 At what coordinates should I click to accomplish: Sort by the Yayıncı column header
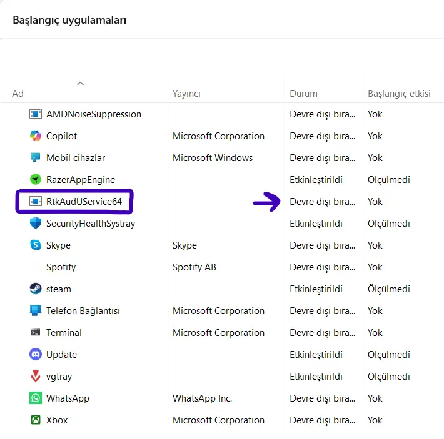point(186,94)
